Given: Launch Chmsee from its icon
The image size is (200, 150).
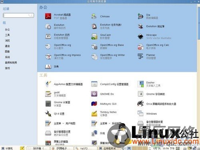Looking at the screenshot, I should click(94, 16).
